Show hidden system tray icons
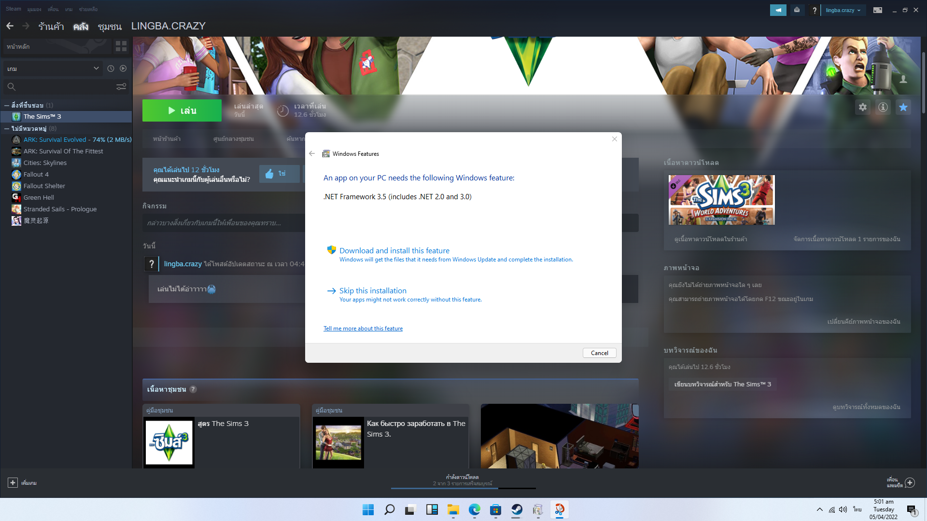This screenshot has height=521, width=927. 819,509
